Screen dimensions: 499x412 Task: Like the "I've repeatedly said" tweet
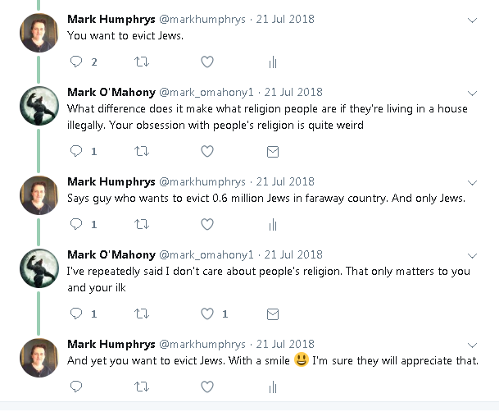pyautogui.click(x=207, y=314)
